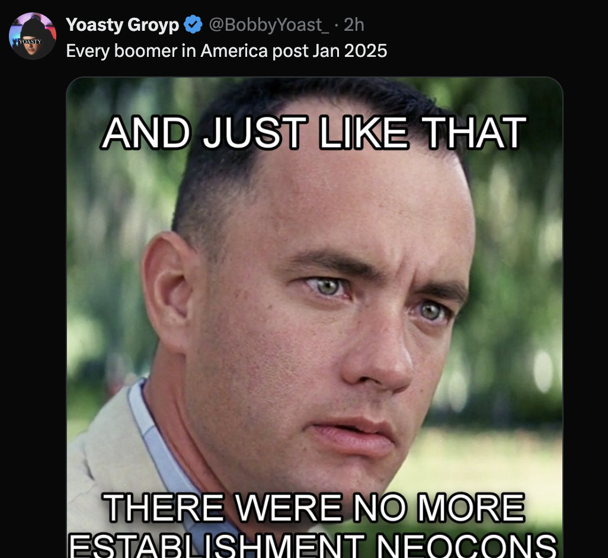Open the 2h timestamp permalink
The image size is (608, 558).
point(354,25)
